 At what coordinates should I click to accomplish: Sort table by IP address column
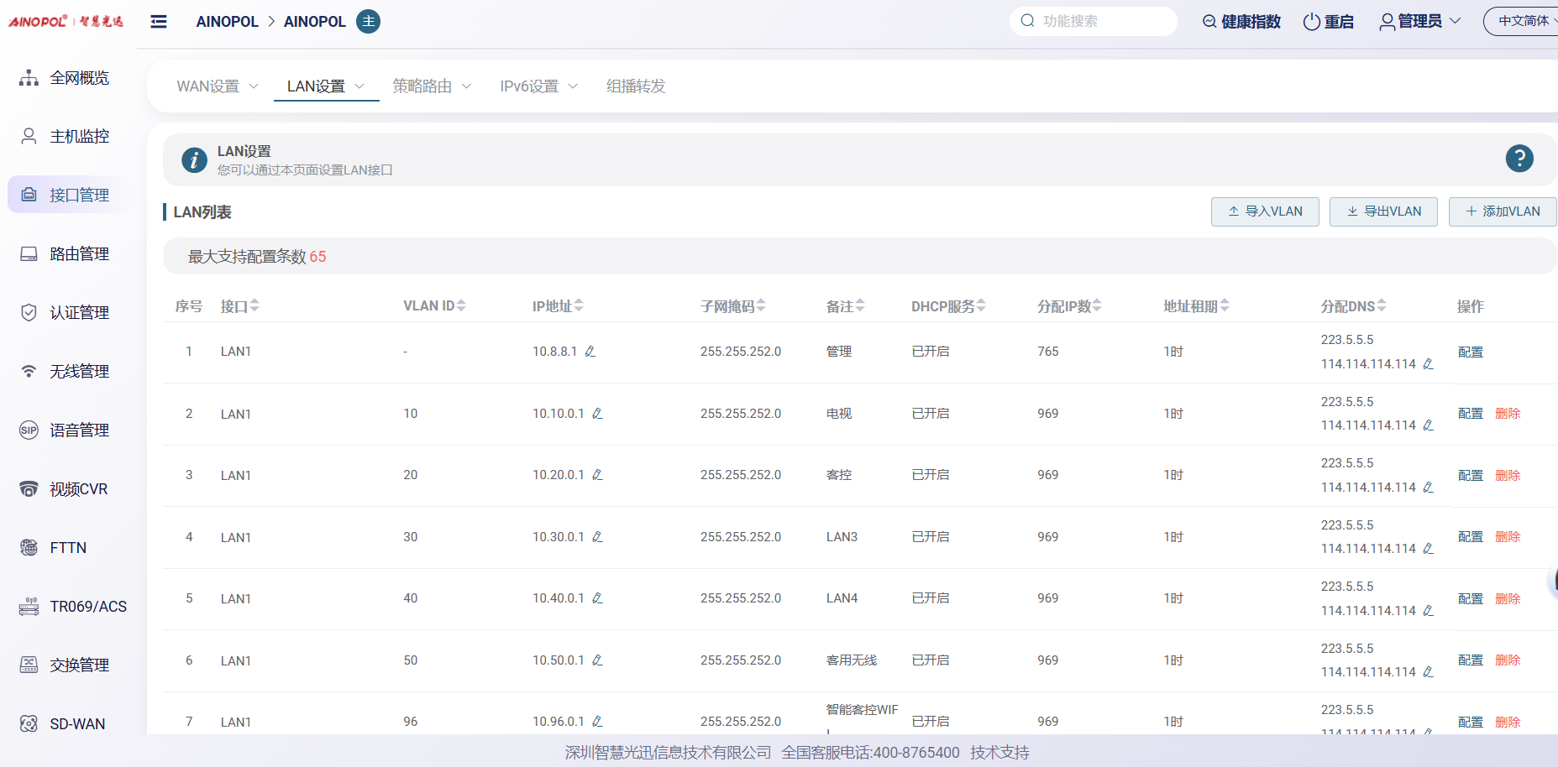(579, 306)
